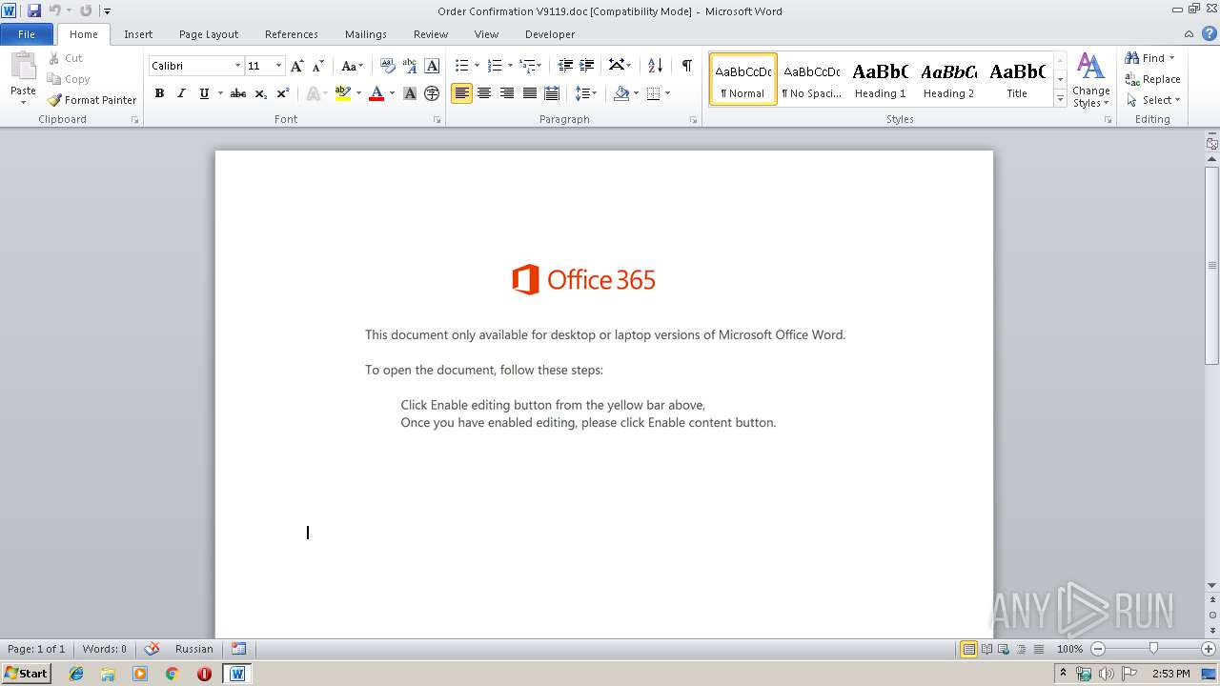The width and height of the screenshot is (1220, 686).
Task: Switch to Print Layout view in status bar
Action: point(969,649)
